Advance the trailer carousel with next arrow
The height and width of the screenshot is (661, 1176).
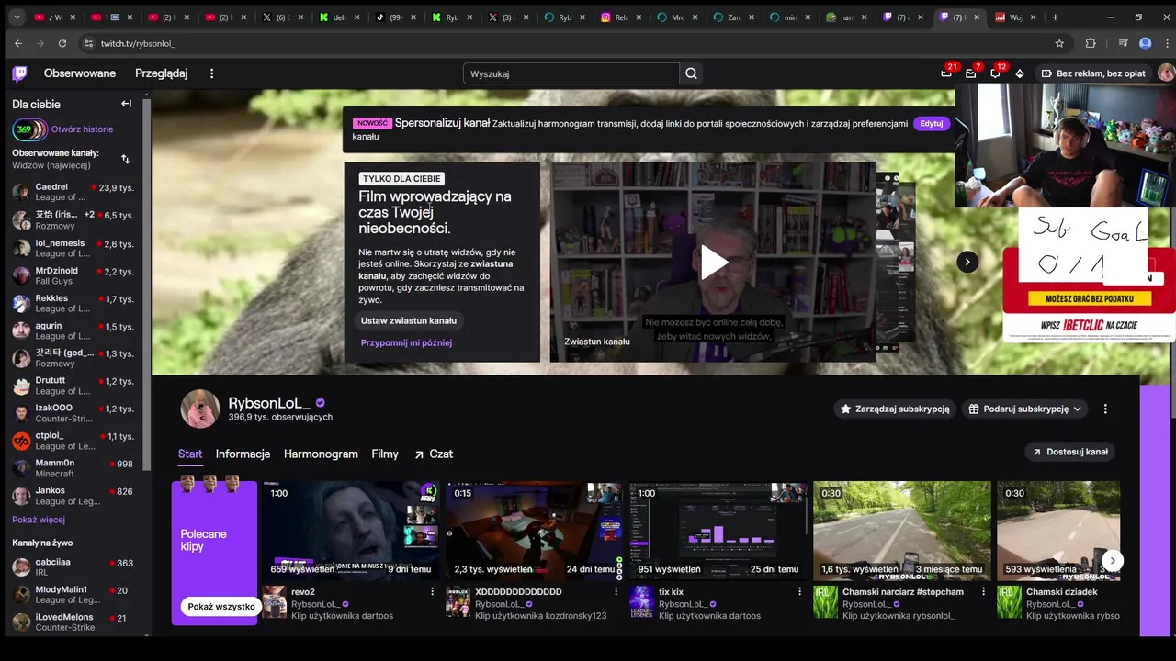(x=967, y=262)
